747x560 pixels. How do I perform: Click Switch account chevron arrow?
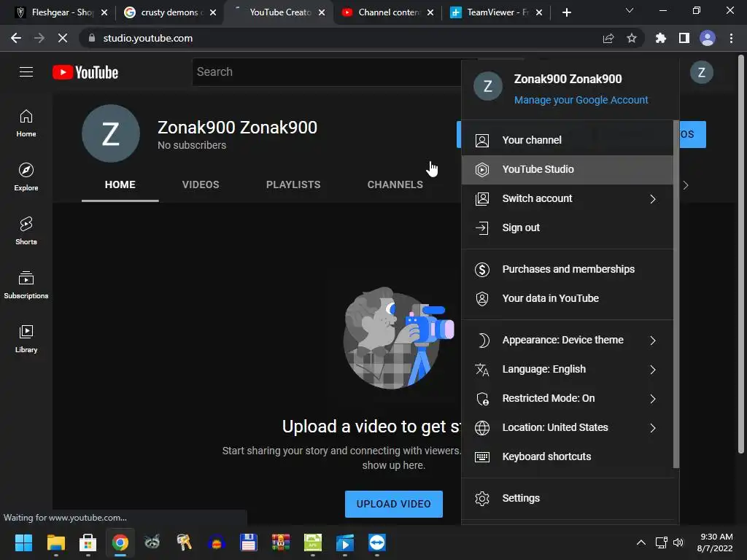point(653,199)
